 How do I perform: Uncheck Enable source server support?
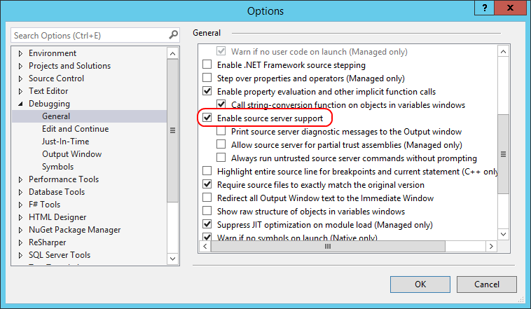[207, 118]
